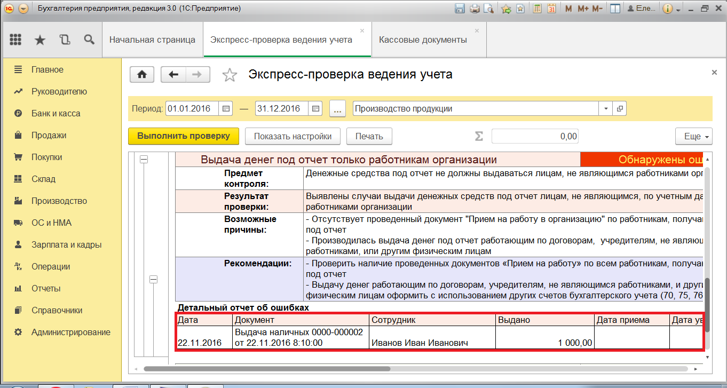
Task: Open the history scroll icon
Action: coord(65,40)
